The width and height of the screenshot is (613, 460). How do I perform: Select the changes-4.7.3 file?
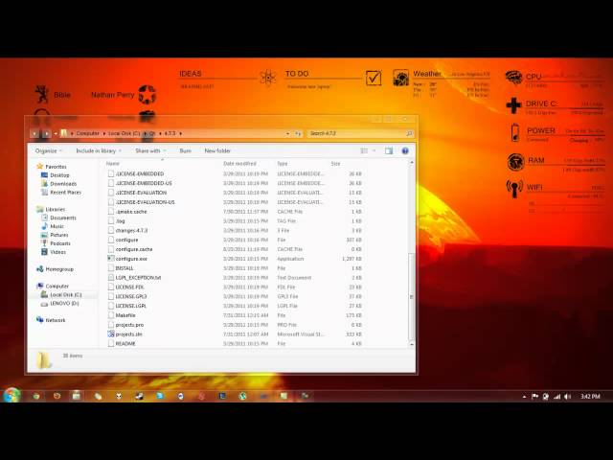point(131,230)
